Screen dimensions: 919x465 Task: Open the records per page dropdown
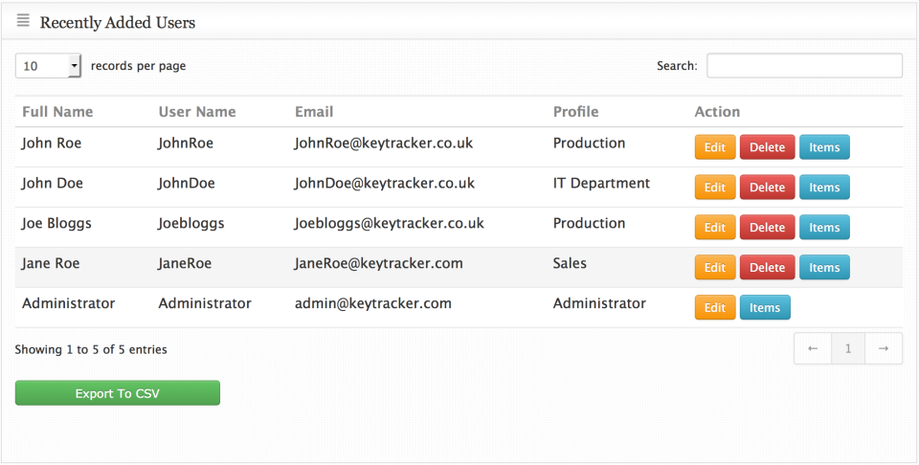[x=49, y=66]
